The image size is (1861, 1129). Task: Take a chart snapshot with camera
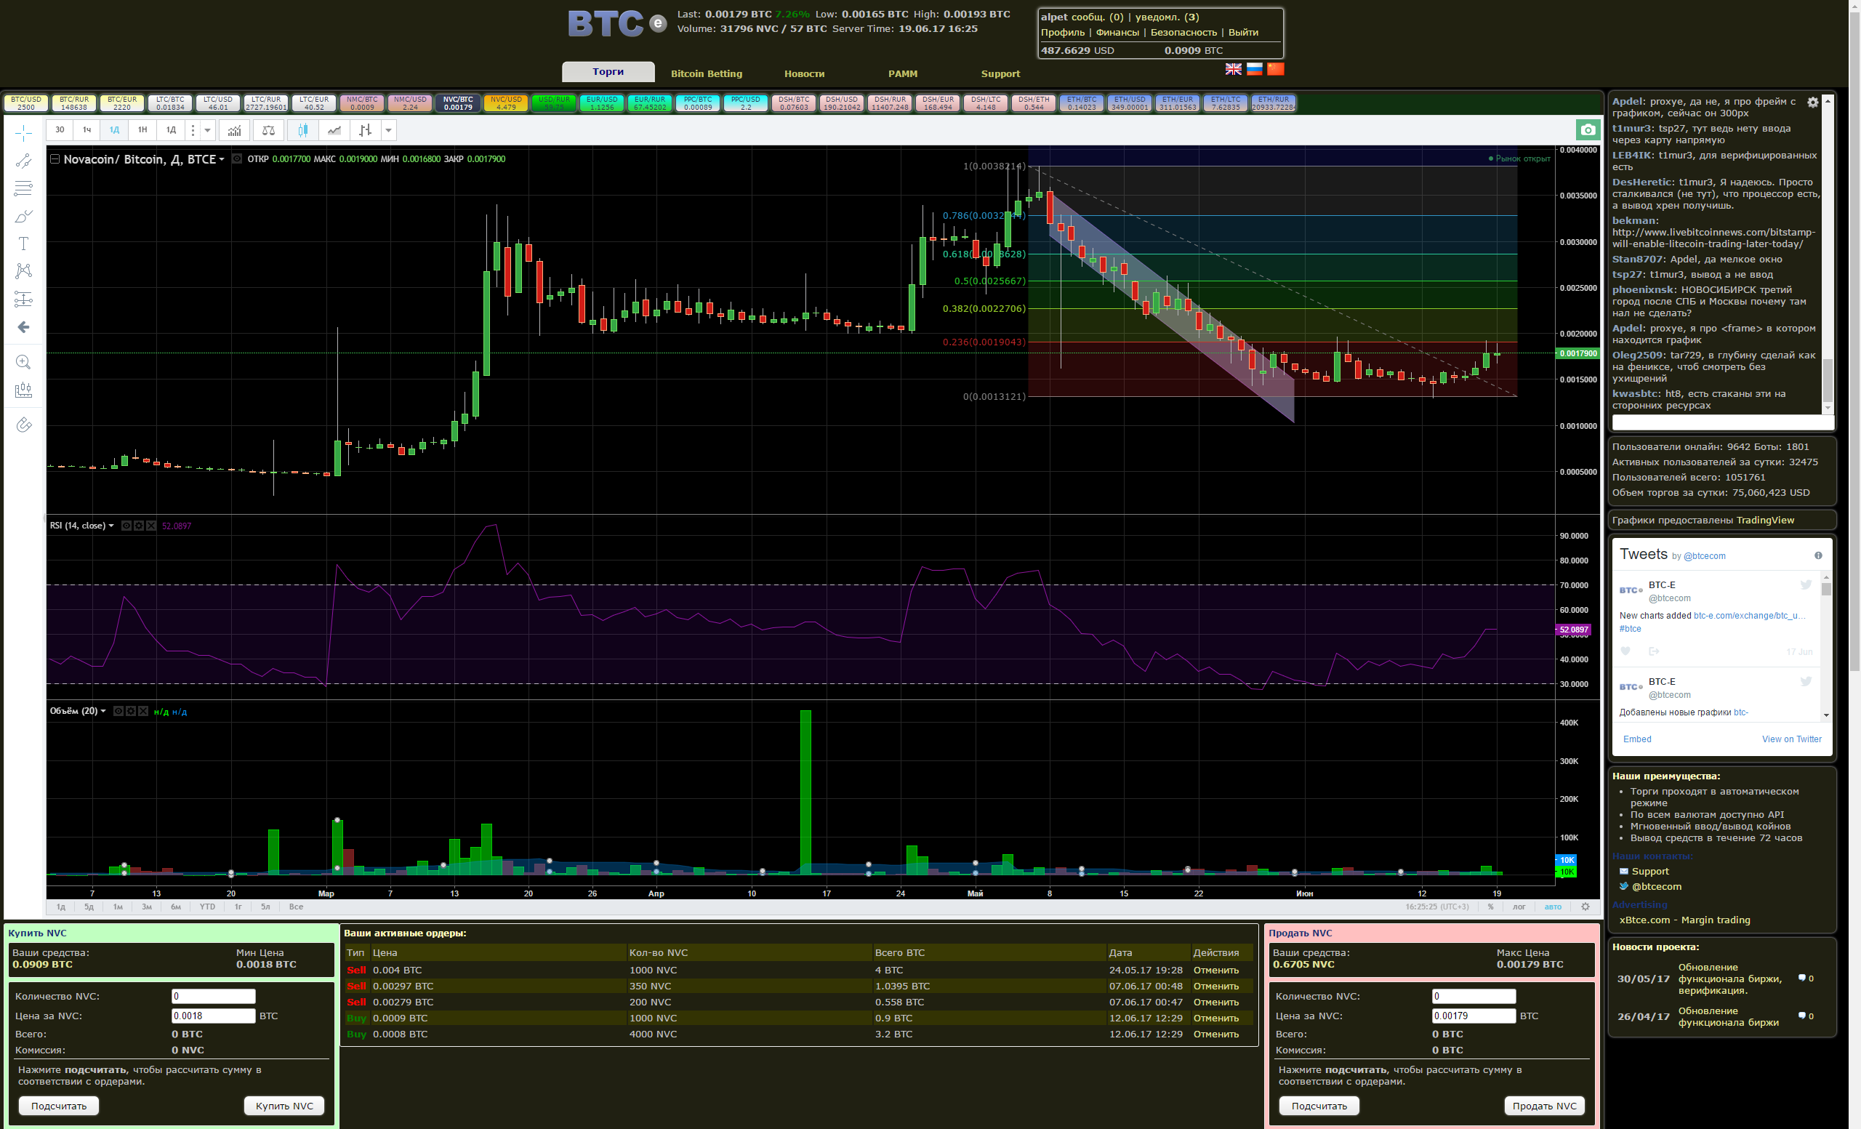(x=1588, y=130)
